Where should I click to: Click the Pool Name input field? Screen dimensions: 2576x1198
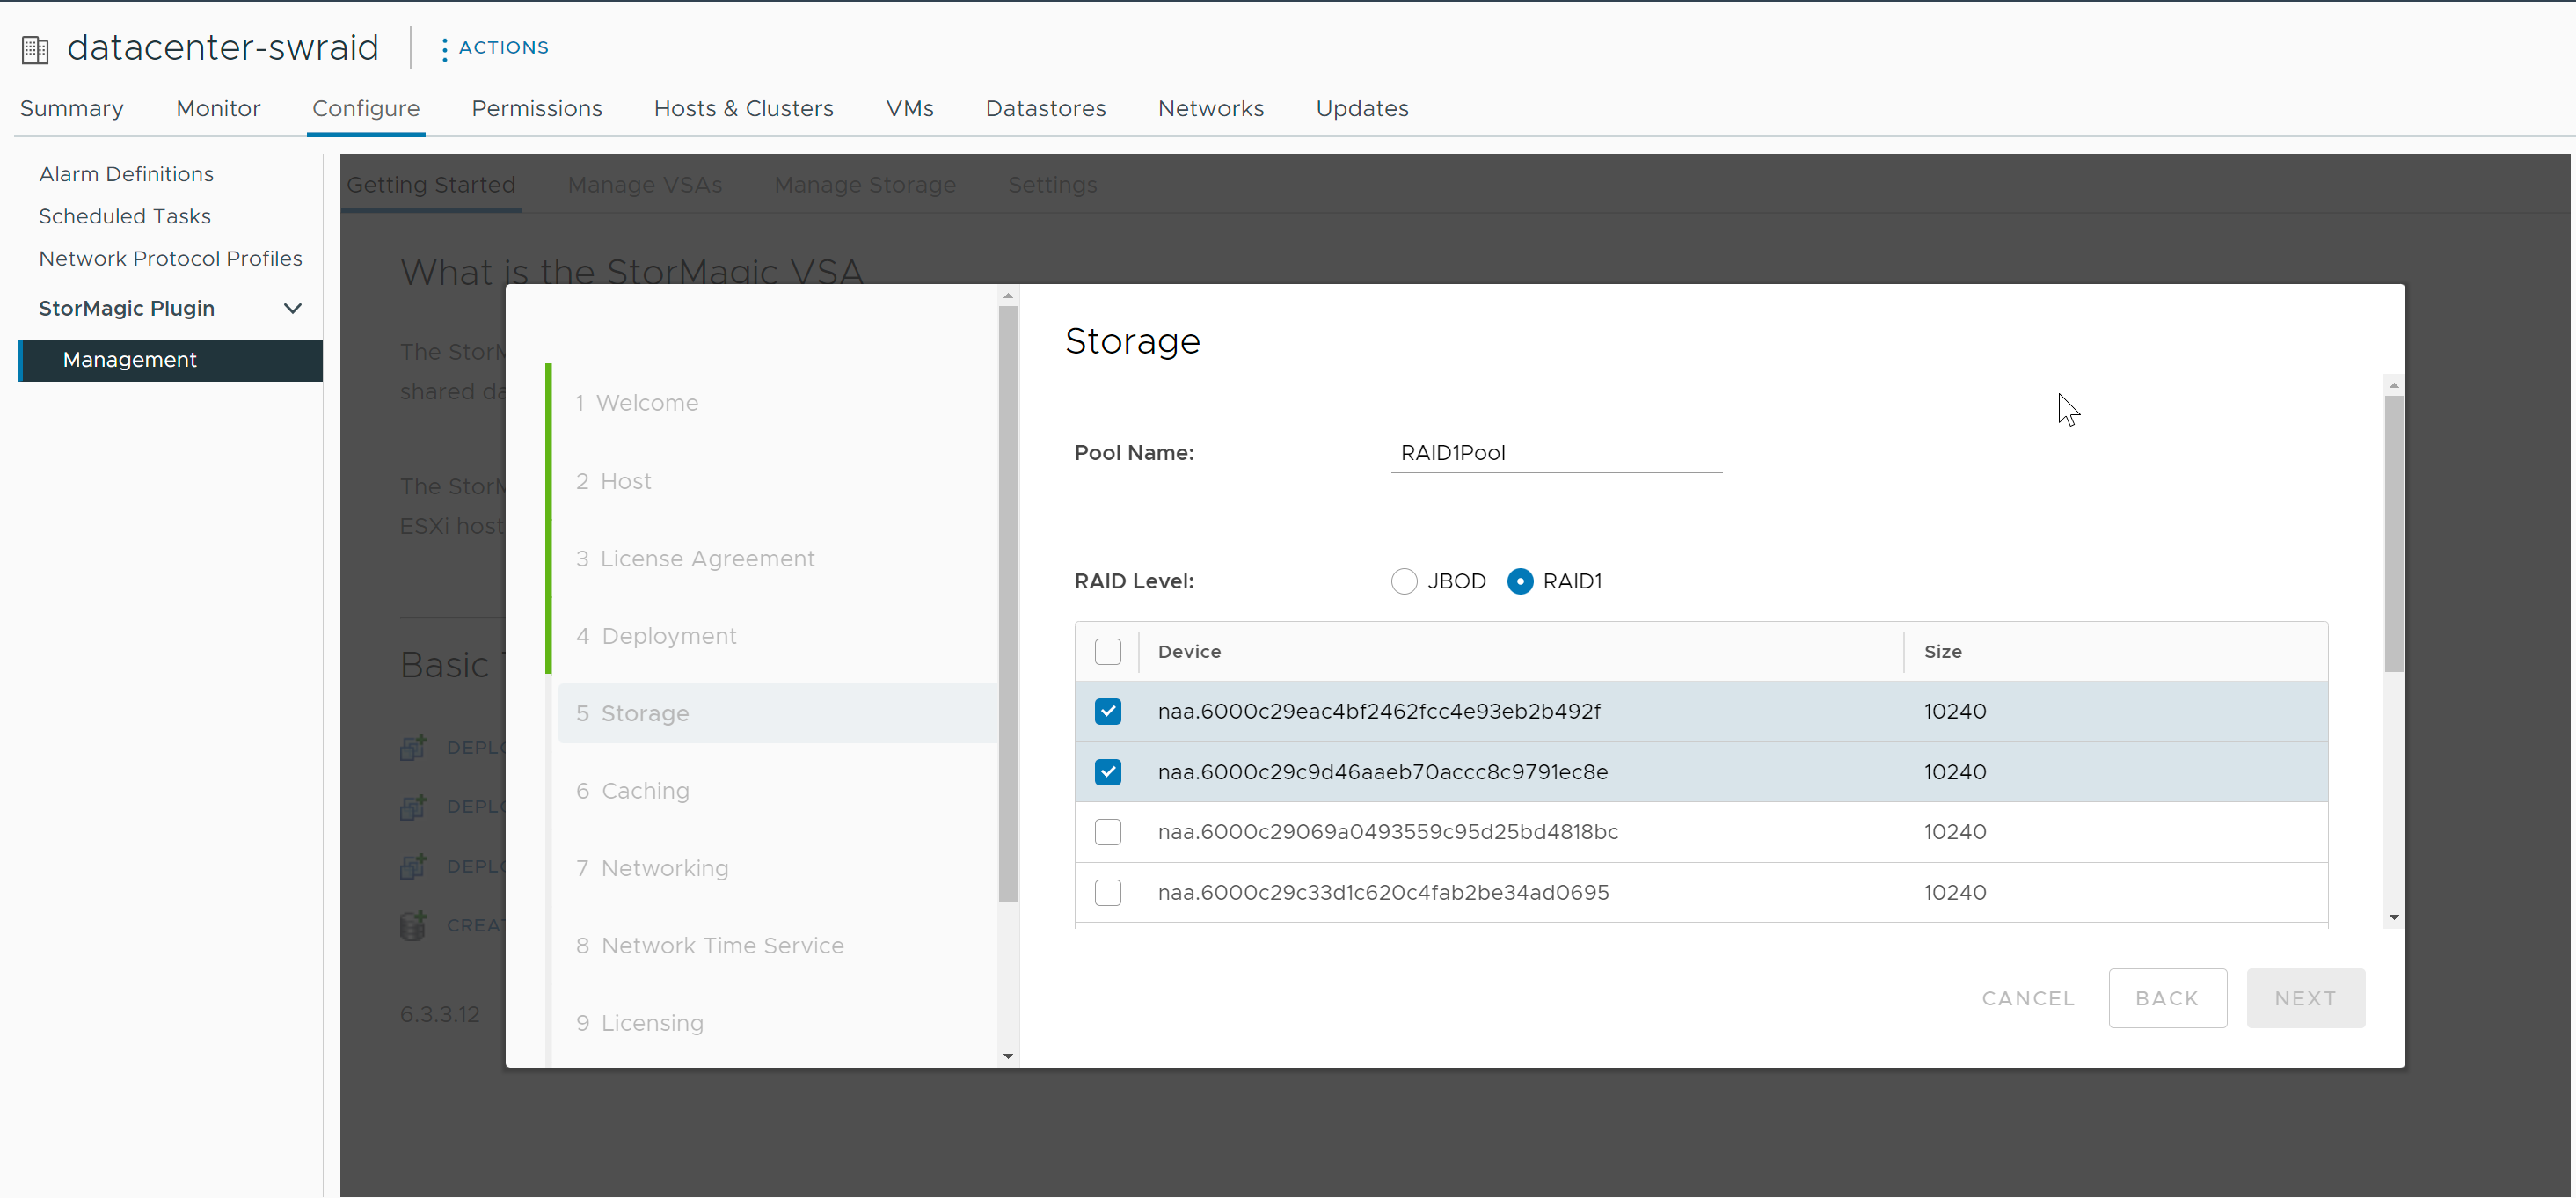point(1555,453)
